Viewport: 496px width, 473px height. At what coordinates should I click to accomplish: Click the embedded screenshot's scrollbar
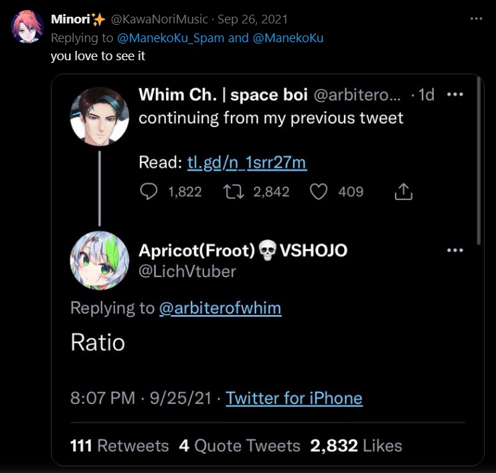(x=479, y=161)
